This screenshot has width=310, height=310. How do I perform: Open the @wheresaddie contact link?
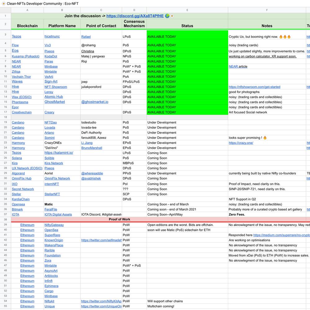(92, 173)
